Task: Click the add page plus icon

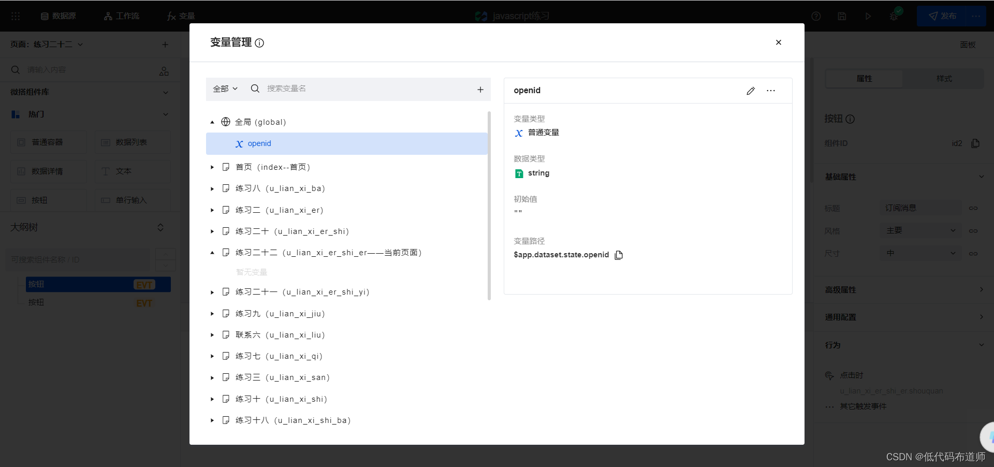Action: pyautogui.click(x=165, y=45)
